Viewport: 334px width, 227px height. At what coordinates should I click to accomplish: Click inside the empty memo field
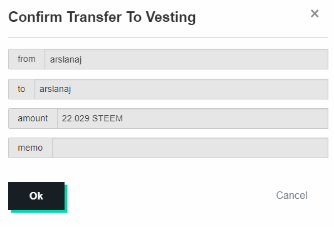tap(190, 148)
